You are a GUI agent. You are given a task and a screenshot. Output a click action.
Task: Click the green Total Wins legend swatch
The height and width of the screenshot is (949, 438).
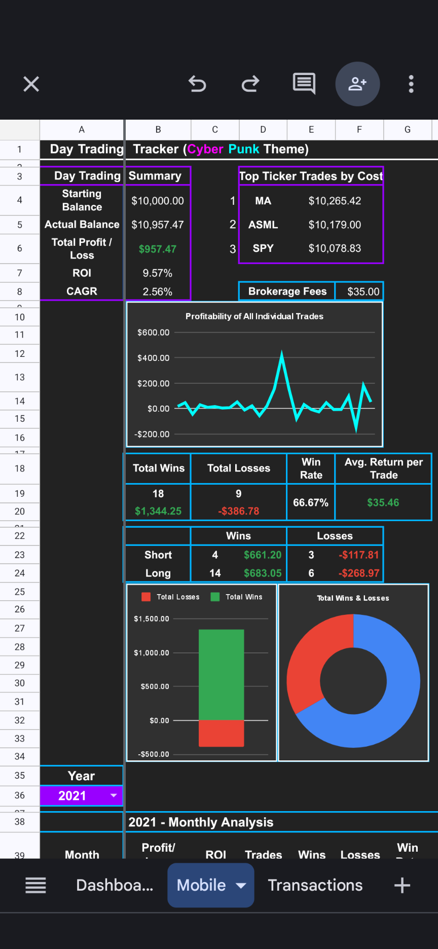pos(215,597)
